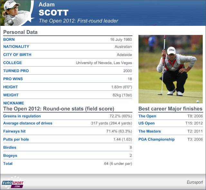Click the '1.83m (6'0")' value
Viewport: 206px width, 190px height.
click(122, 87)
